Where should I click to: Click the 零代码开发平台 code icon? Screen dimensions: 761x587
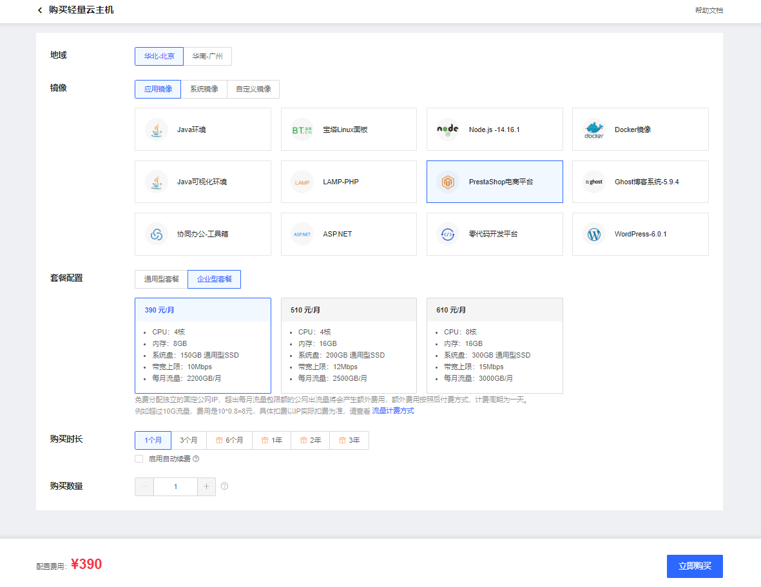click(x=447, y=235)
